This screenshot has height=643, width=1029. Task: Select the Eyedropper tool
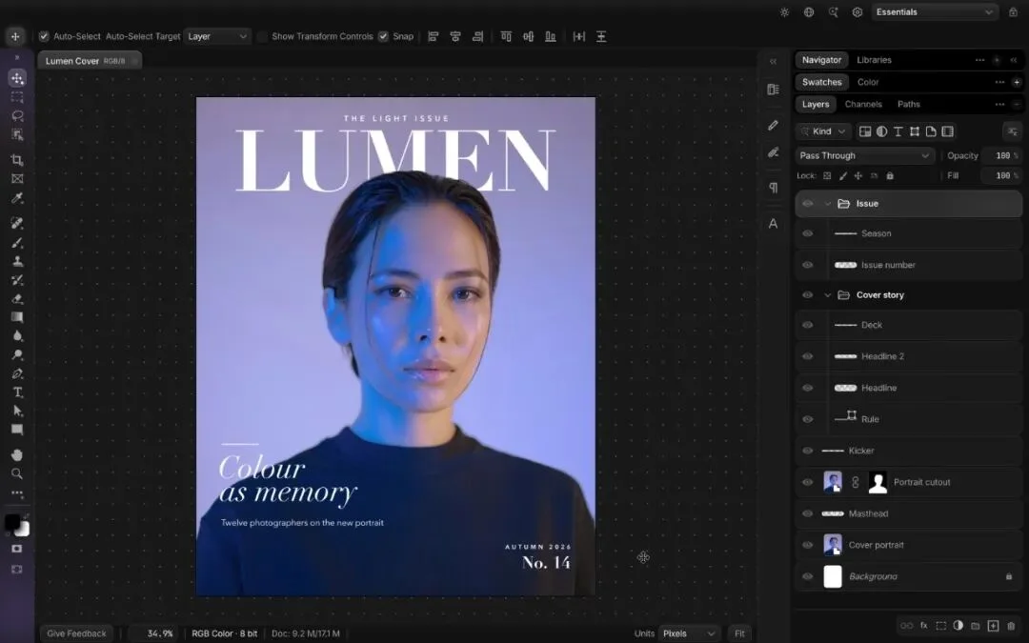click(17, 198)
